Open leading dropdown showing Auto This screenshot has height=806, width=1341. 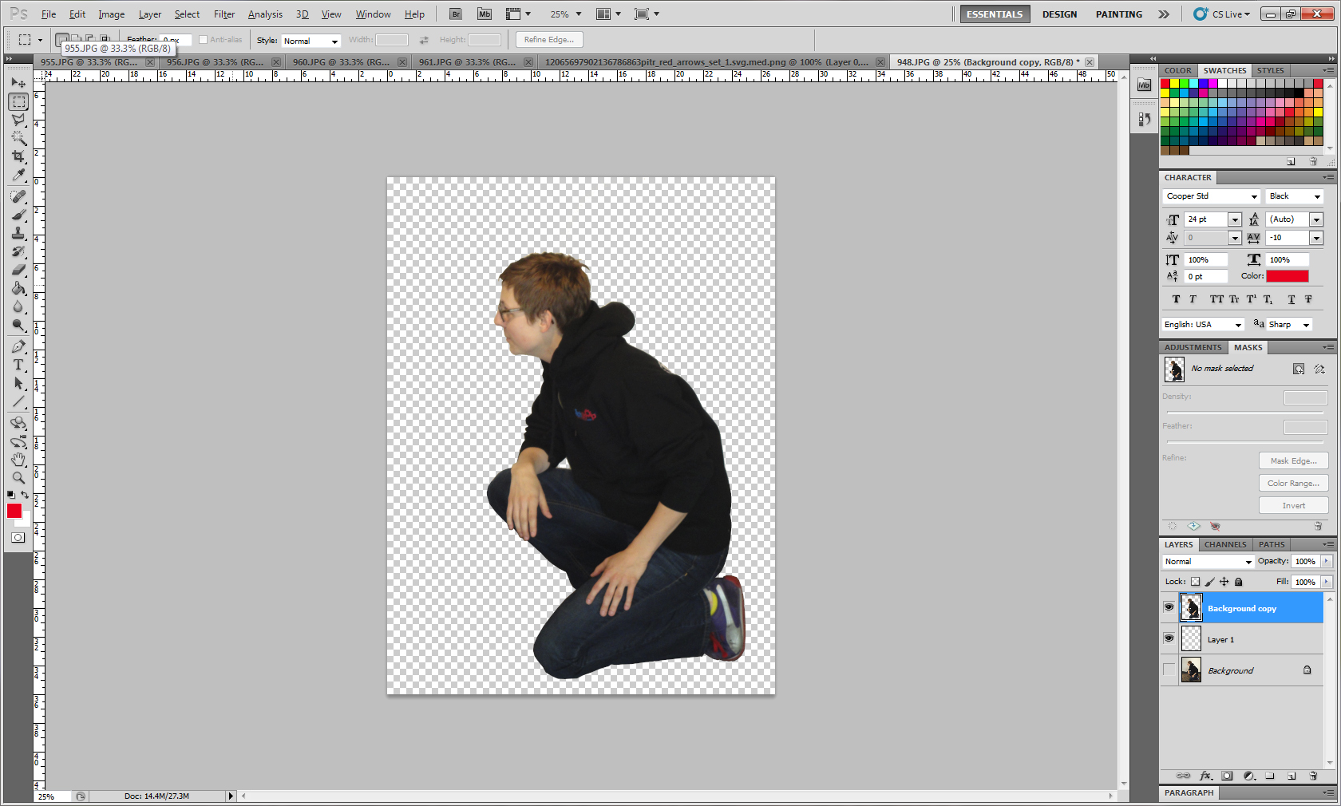click(x=1317, y=219)
